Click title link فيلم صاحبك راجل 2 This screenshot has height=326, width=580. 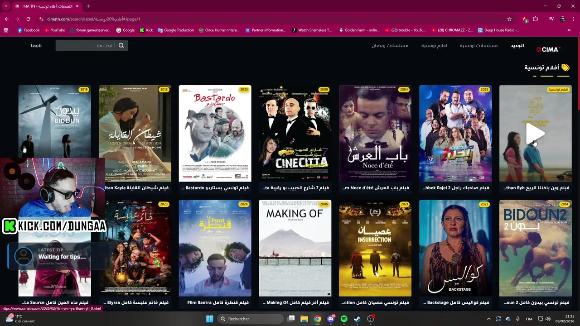[x=455, y=188]
